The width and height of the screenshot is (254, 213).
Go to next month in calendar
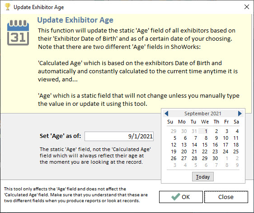click(240, 114)
